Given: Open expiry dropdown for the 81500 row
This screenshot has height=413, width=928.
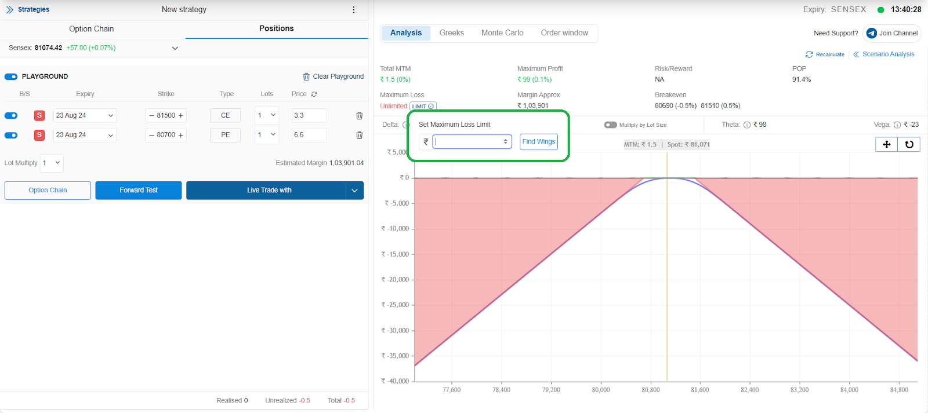Looking at the screenshot, I should tap(85, 115).
